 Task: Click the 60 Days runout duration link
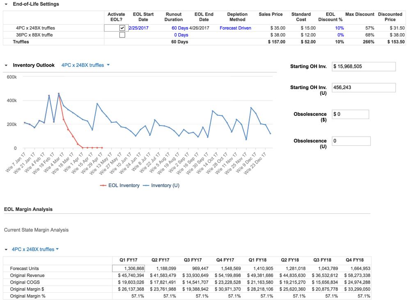point(179,28)
